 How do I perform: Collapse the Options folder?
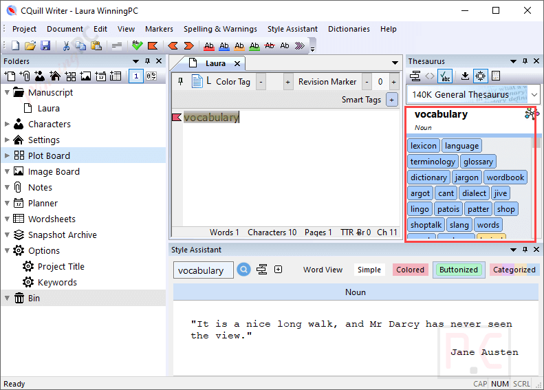click(x=7, y=250)
